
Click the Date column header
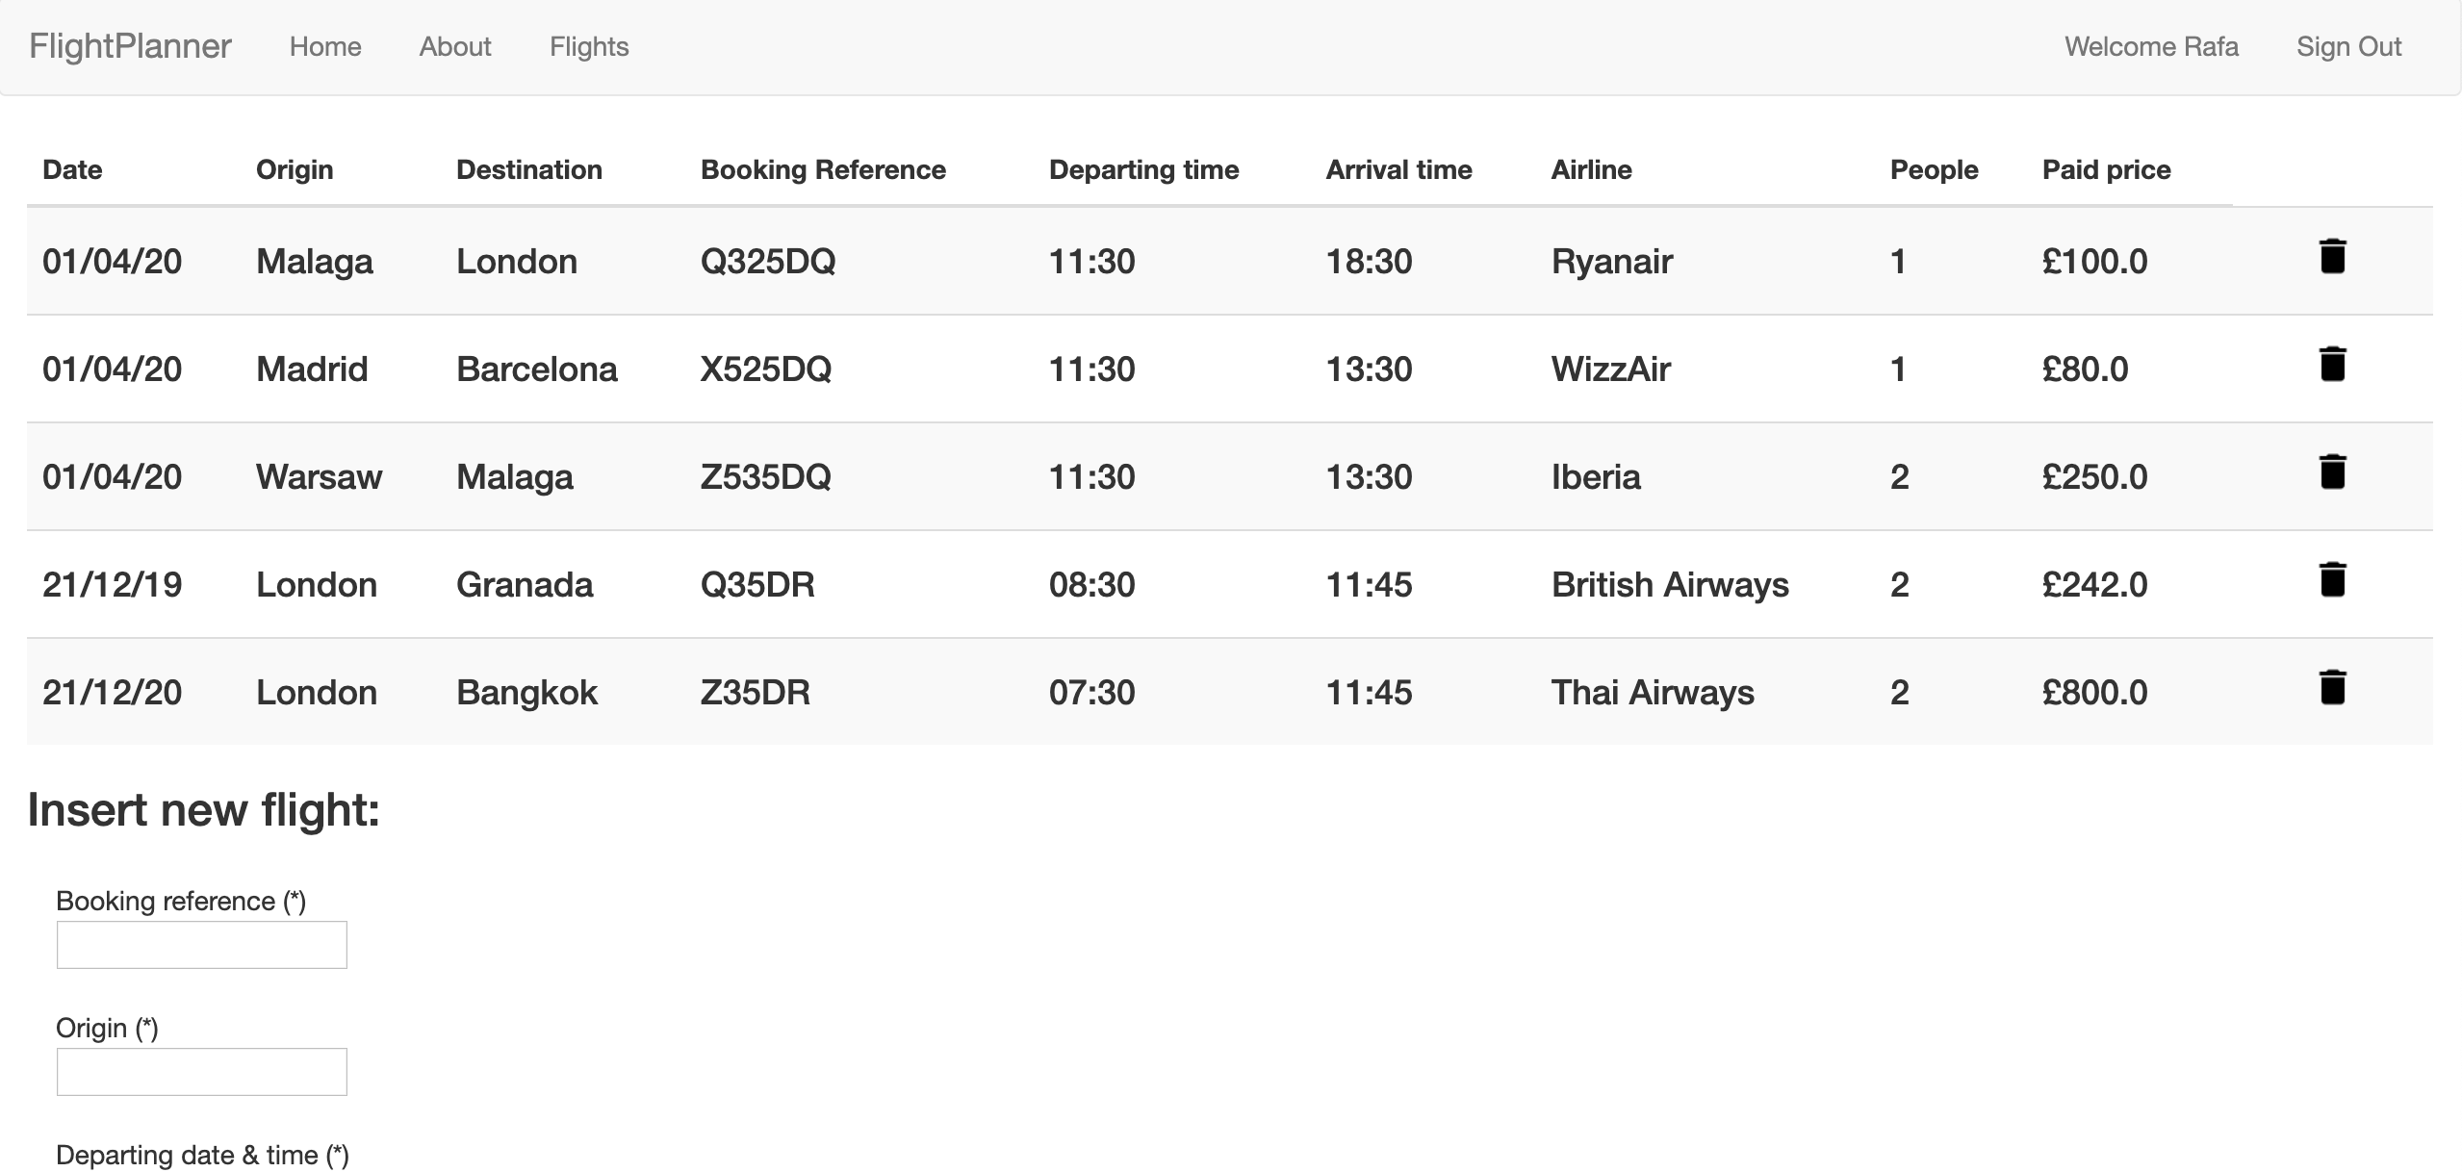pos(72,169)
